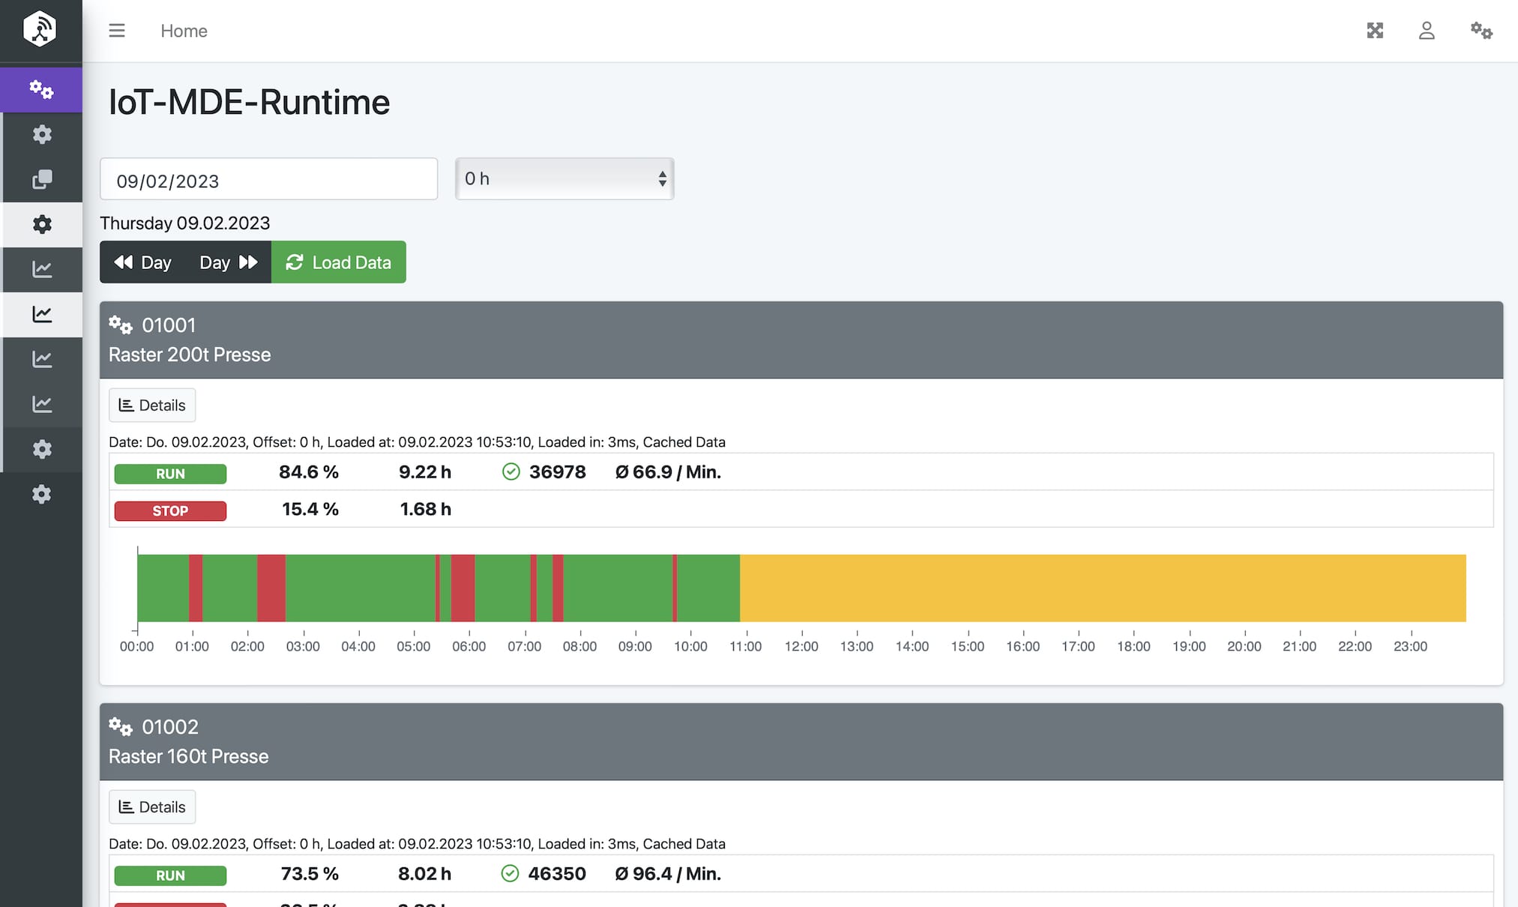This screenshot has height=907, width=1518.
Task: Click the last chart icon in the sidebar
Action: pos(42,405)
